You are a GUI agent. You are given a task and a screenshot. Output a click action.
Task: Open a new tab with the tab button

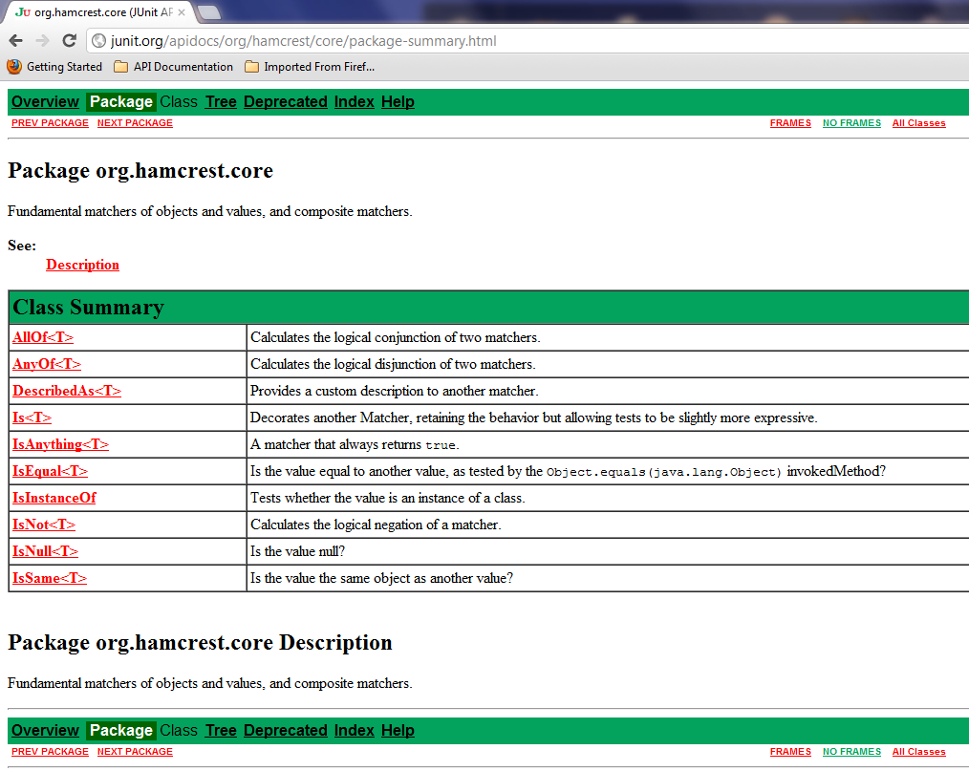coord(209,11)
